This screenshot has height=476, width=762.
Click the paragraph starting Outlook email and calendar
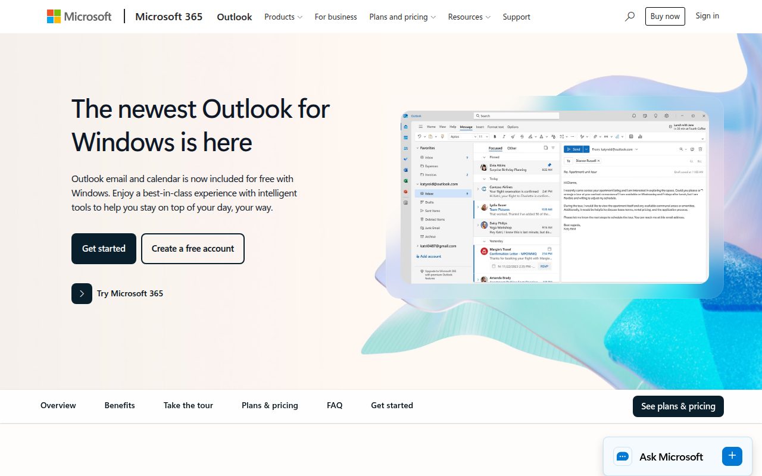pyautogui.click(x=185, y=193)
